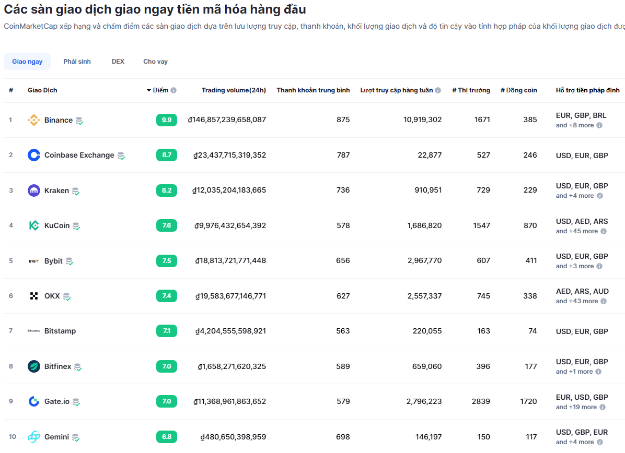This screenshot has height=453, width=625.
Task: Expand 'and +43 more' for OKX
Action: click(x=577, y=301)
